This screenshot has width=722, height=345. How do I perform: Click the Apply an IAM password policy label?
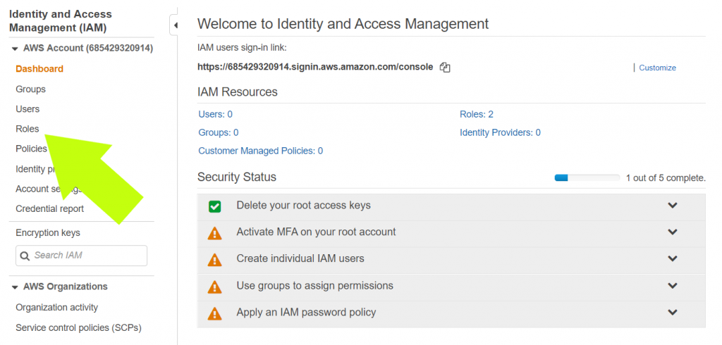[306, 313]
